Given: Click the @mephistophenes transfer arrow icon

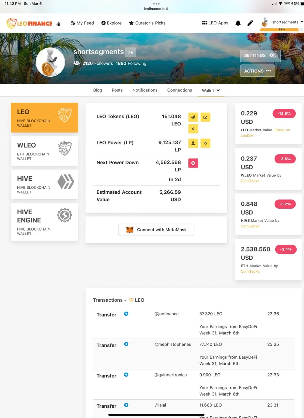Looking at the screenshot, I should click(x=126, y=344).
